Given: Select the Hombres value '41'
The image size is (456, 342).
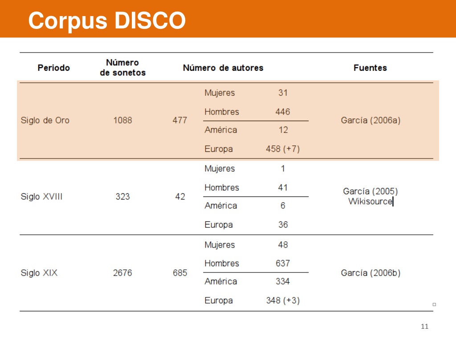Looking at the screenshot, I should [283, 187].
